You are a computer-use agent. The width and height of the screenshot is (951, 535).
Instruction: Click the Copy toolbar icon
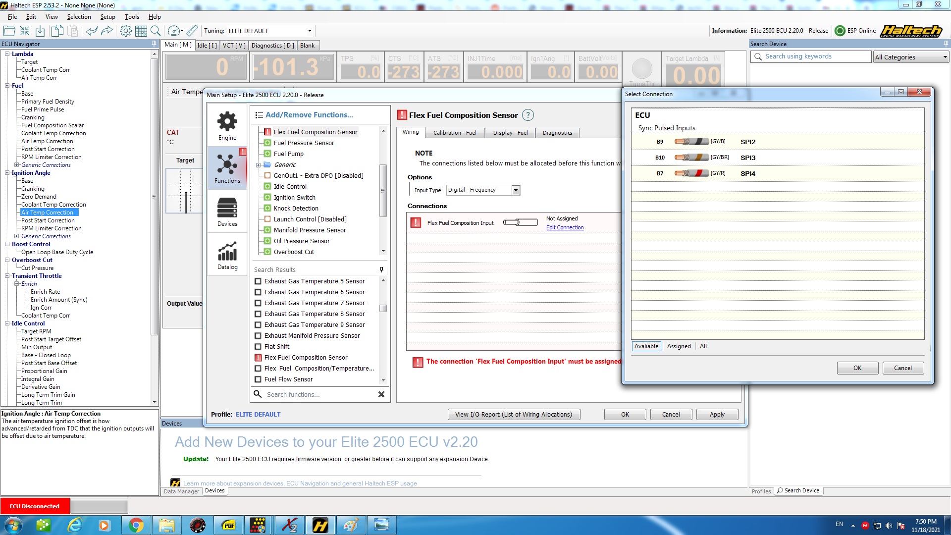57,31
